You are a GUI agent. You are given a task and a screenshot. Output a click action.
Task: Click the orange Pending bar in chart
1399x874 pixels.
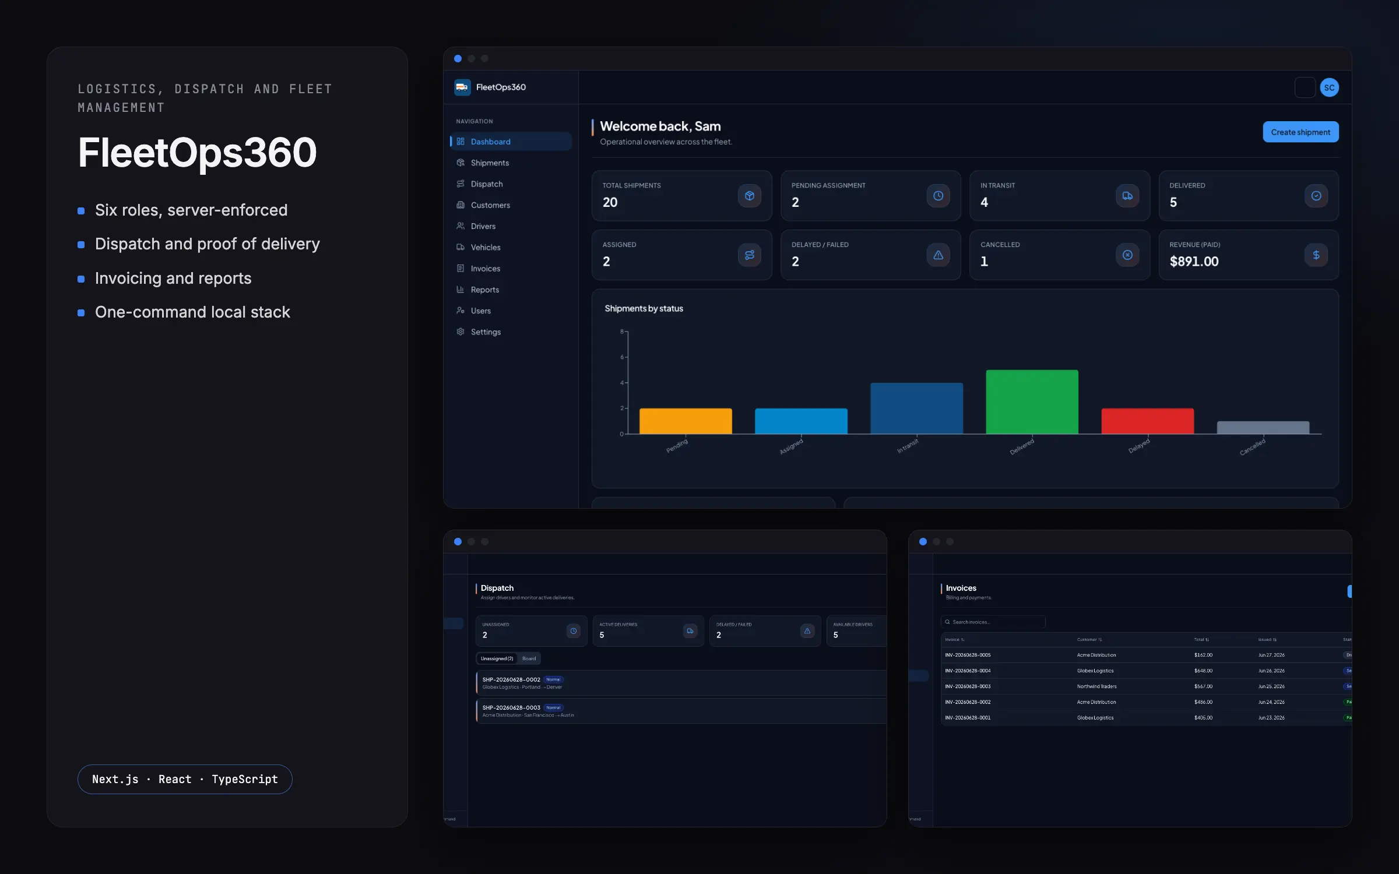(686, 421)
